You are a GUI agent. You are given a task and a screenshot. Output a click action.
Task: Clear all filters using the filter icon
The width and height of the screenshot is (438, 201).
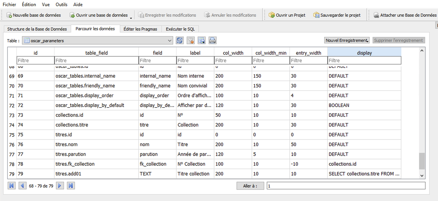[191, 40]
